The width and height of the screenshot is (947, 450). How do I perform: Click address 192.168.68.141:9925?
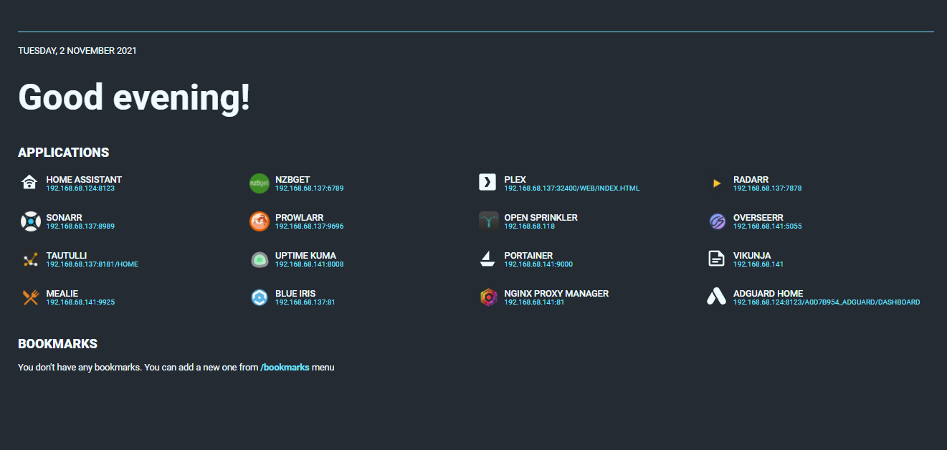pos(80,302)
